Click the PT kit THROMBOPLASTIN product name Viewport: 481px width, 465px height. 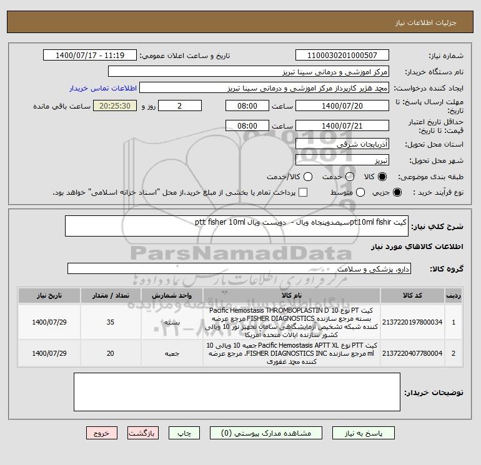click(292, 323)
